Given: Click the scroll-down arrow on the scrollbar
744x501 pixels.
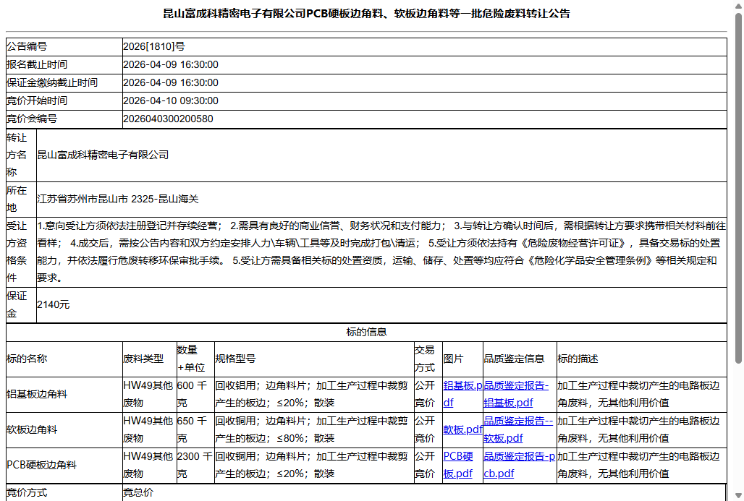Looking at the screenshot, I should coord(738,495).
